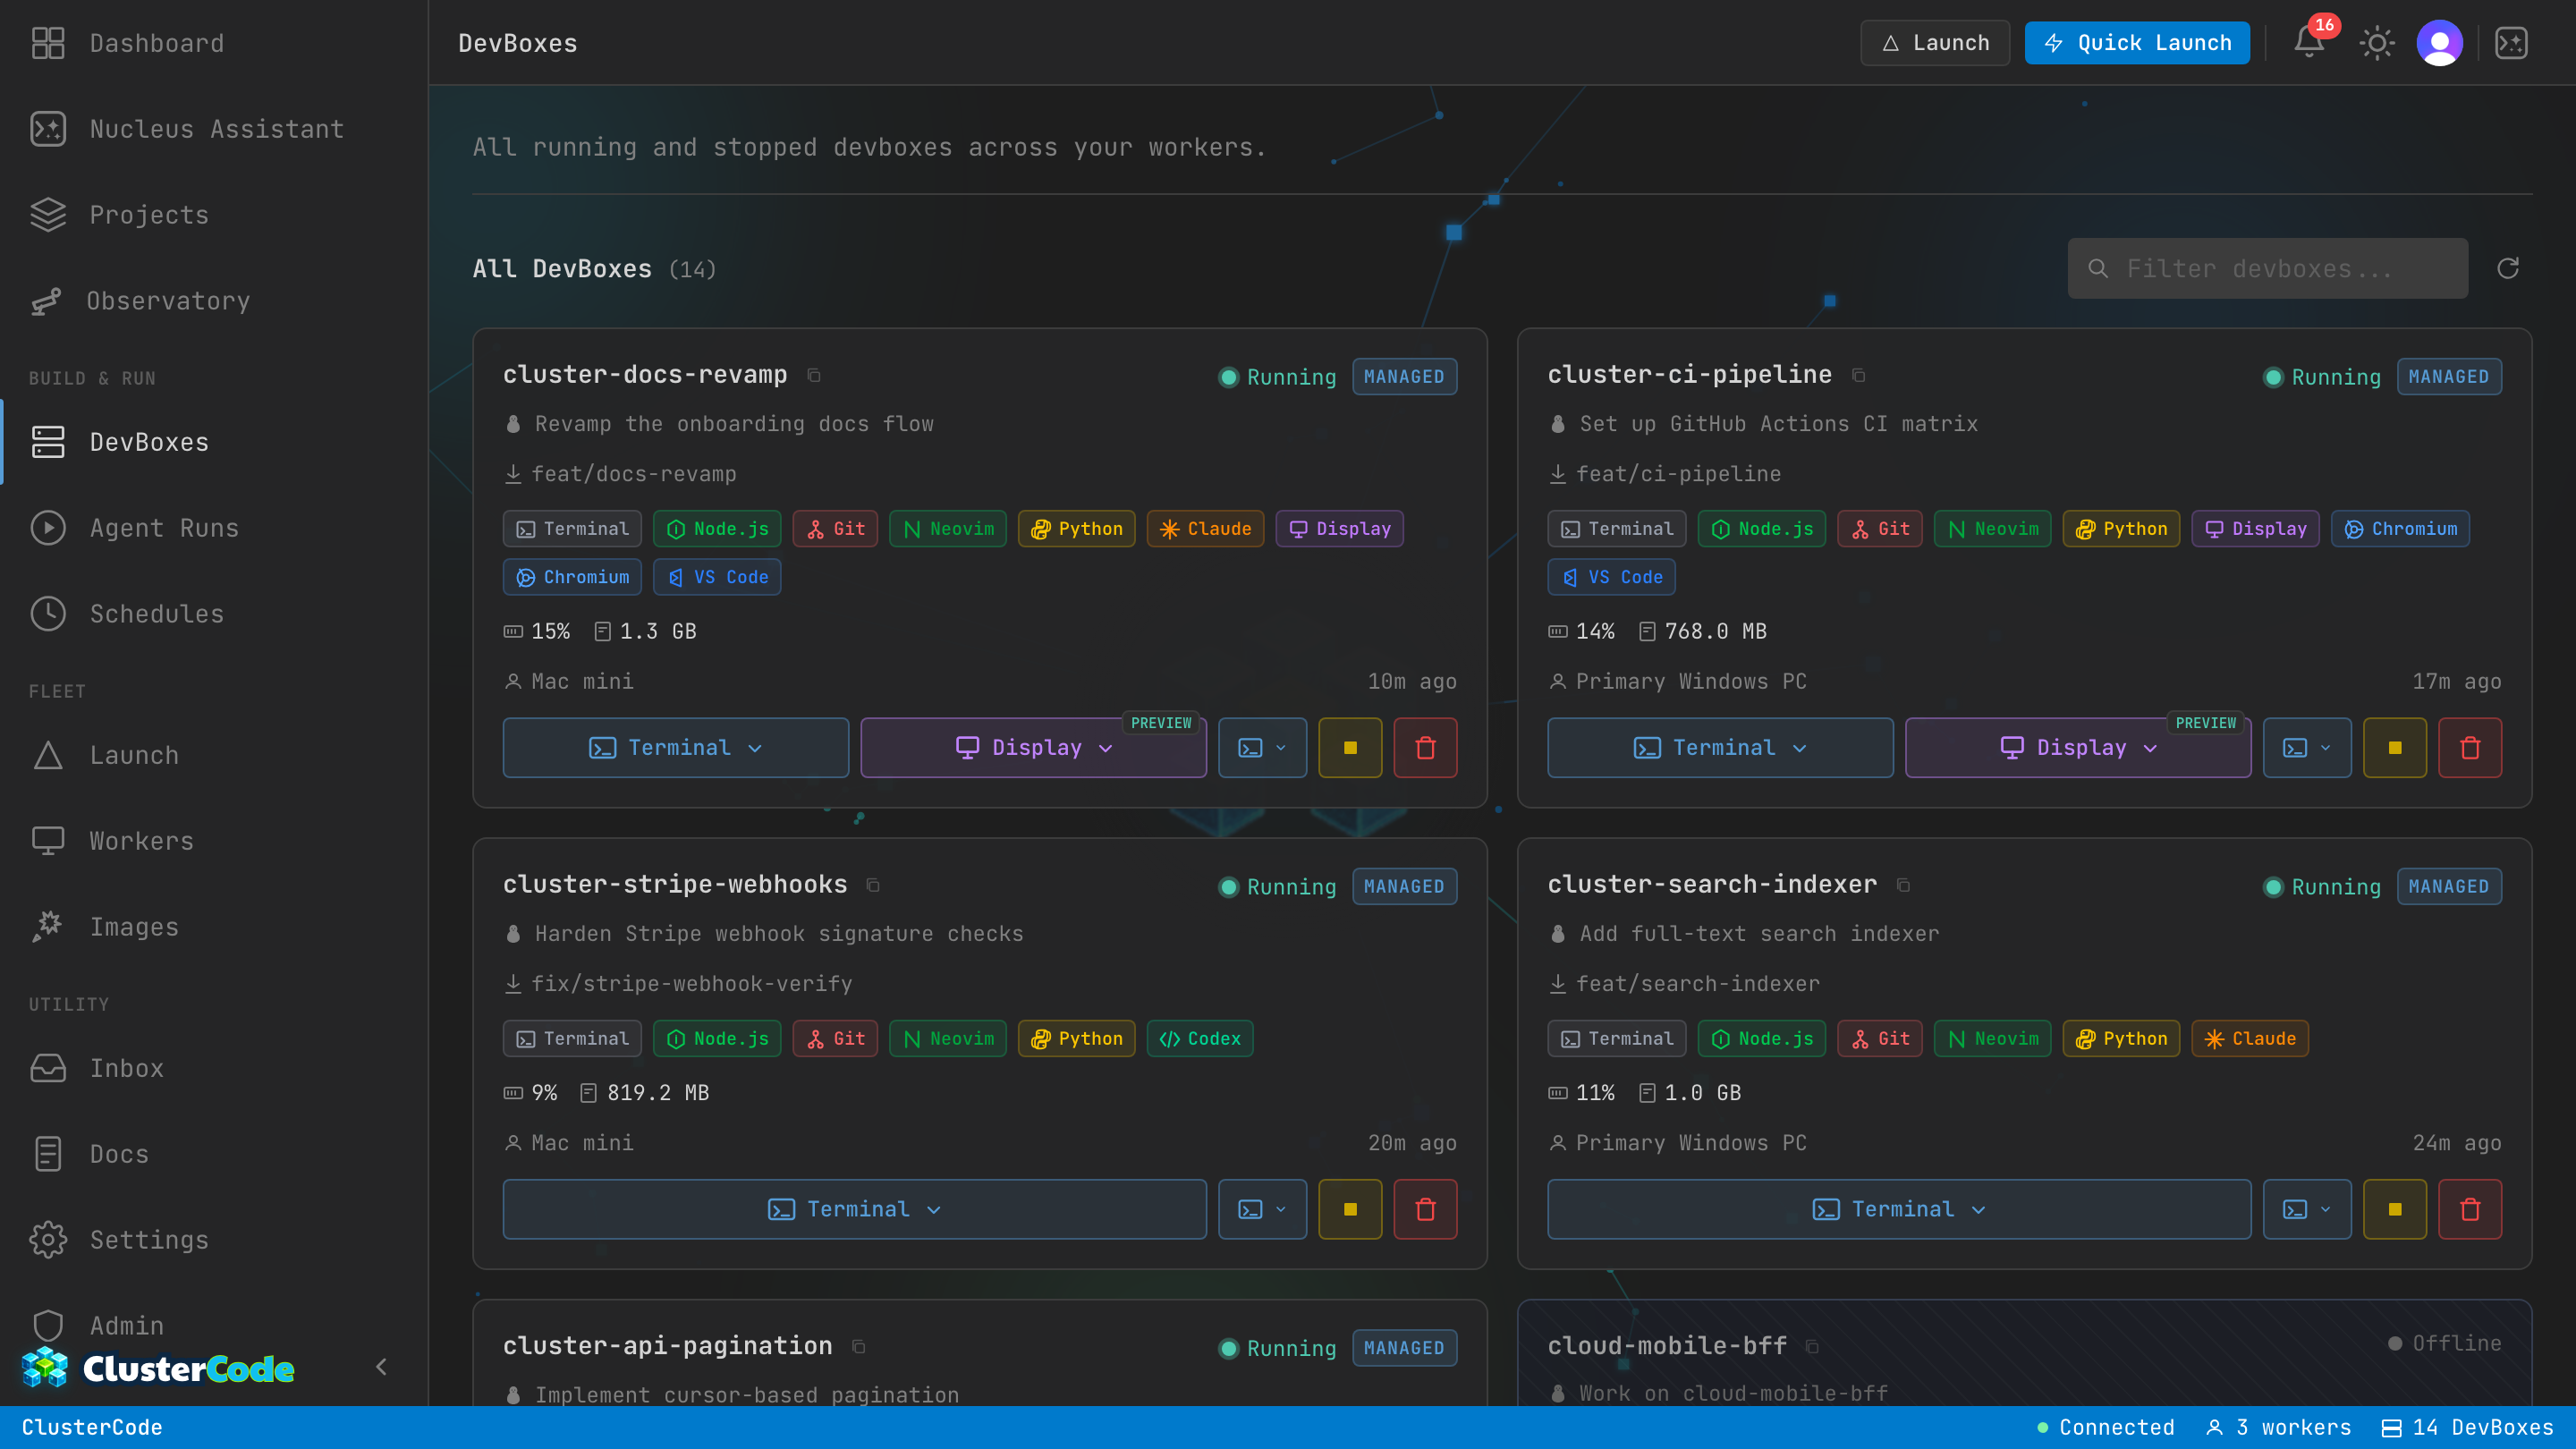
Task: Open small console dropdown for cluster-docs-revamp
Action: pos(1262,747)
